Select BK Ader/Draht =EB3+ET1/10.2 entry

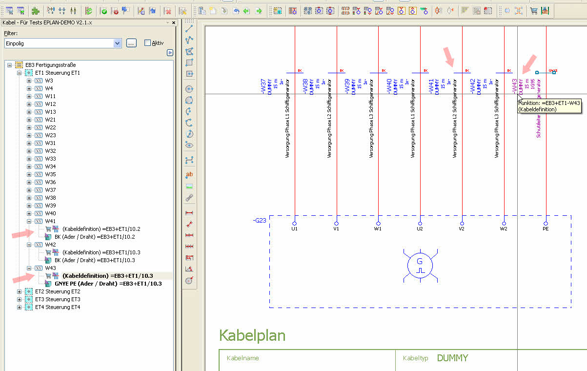95,237
